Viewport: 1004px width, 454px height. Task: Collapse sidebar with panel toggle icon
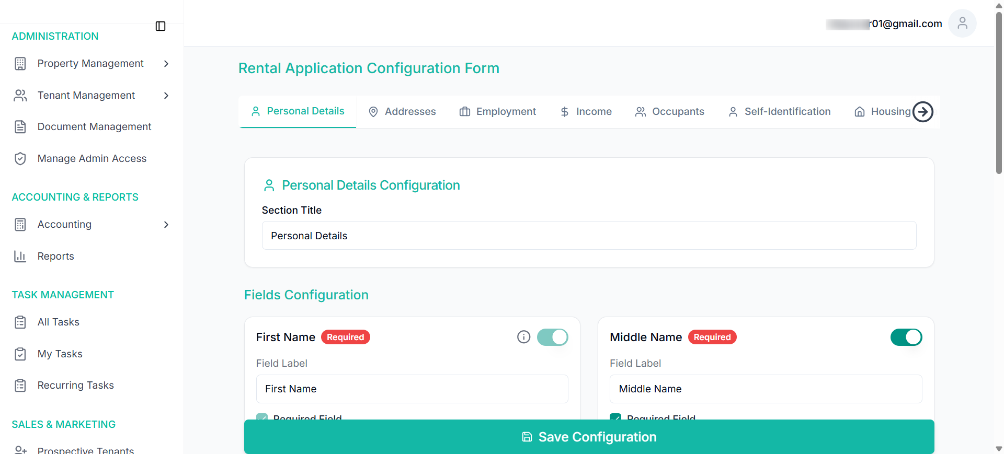pos(161,26)
